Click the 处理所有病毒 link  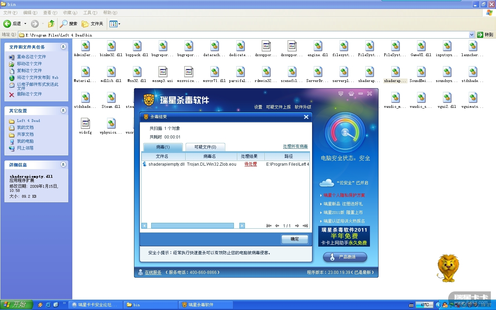point(296,146)
